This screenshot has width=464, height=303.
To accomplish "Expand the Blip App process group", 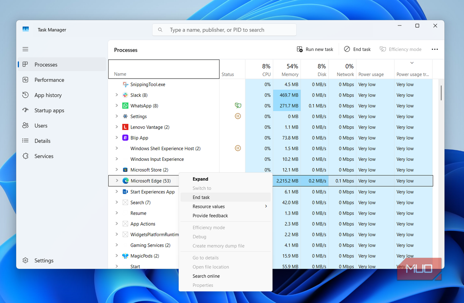I will point(117,138).
